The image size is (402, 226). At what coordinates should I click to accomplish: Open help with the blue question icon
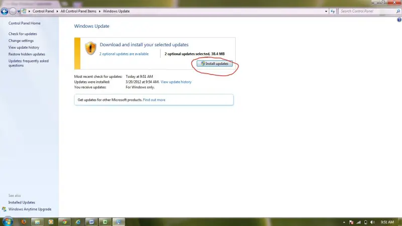[399, 20]
